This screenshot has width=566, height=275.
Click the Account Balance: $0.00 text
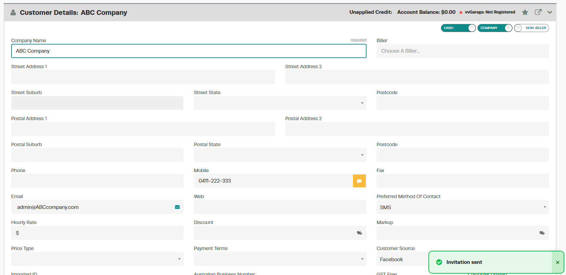[x=426, y=12]
